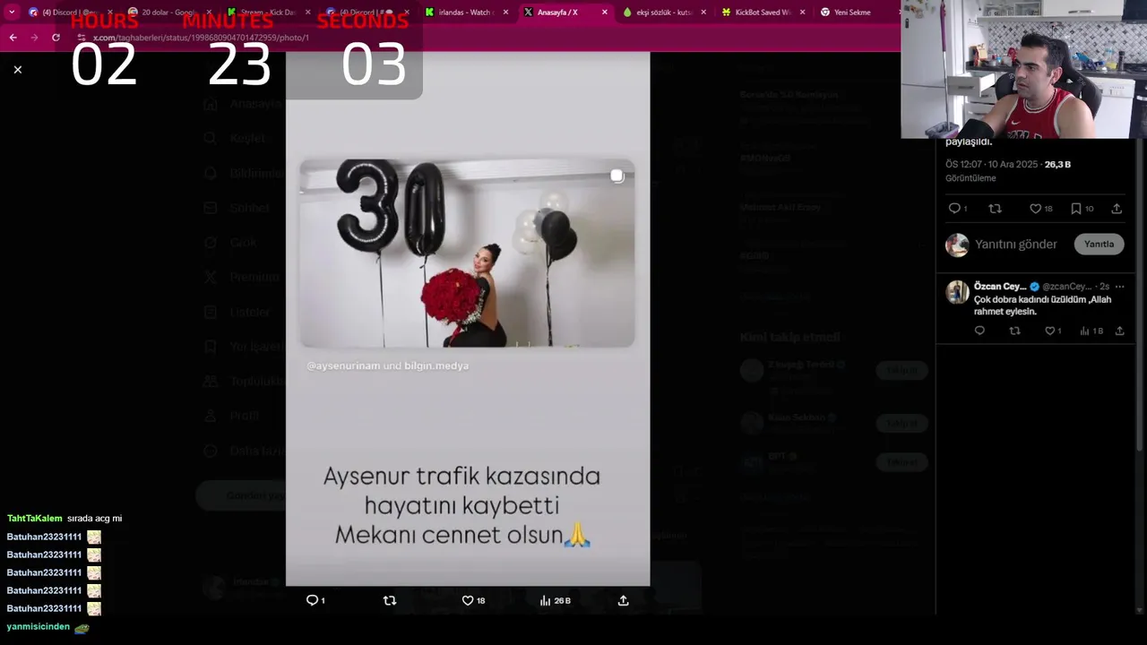The image size is (1147, 645).
Task: Close the KickBot Saved tab
Action: click(x=801, y=13)
